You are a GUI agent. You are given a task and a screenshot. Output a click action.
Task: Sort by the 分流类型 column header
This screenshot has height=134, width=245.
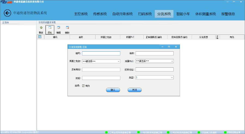coord(203,37)
